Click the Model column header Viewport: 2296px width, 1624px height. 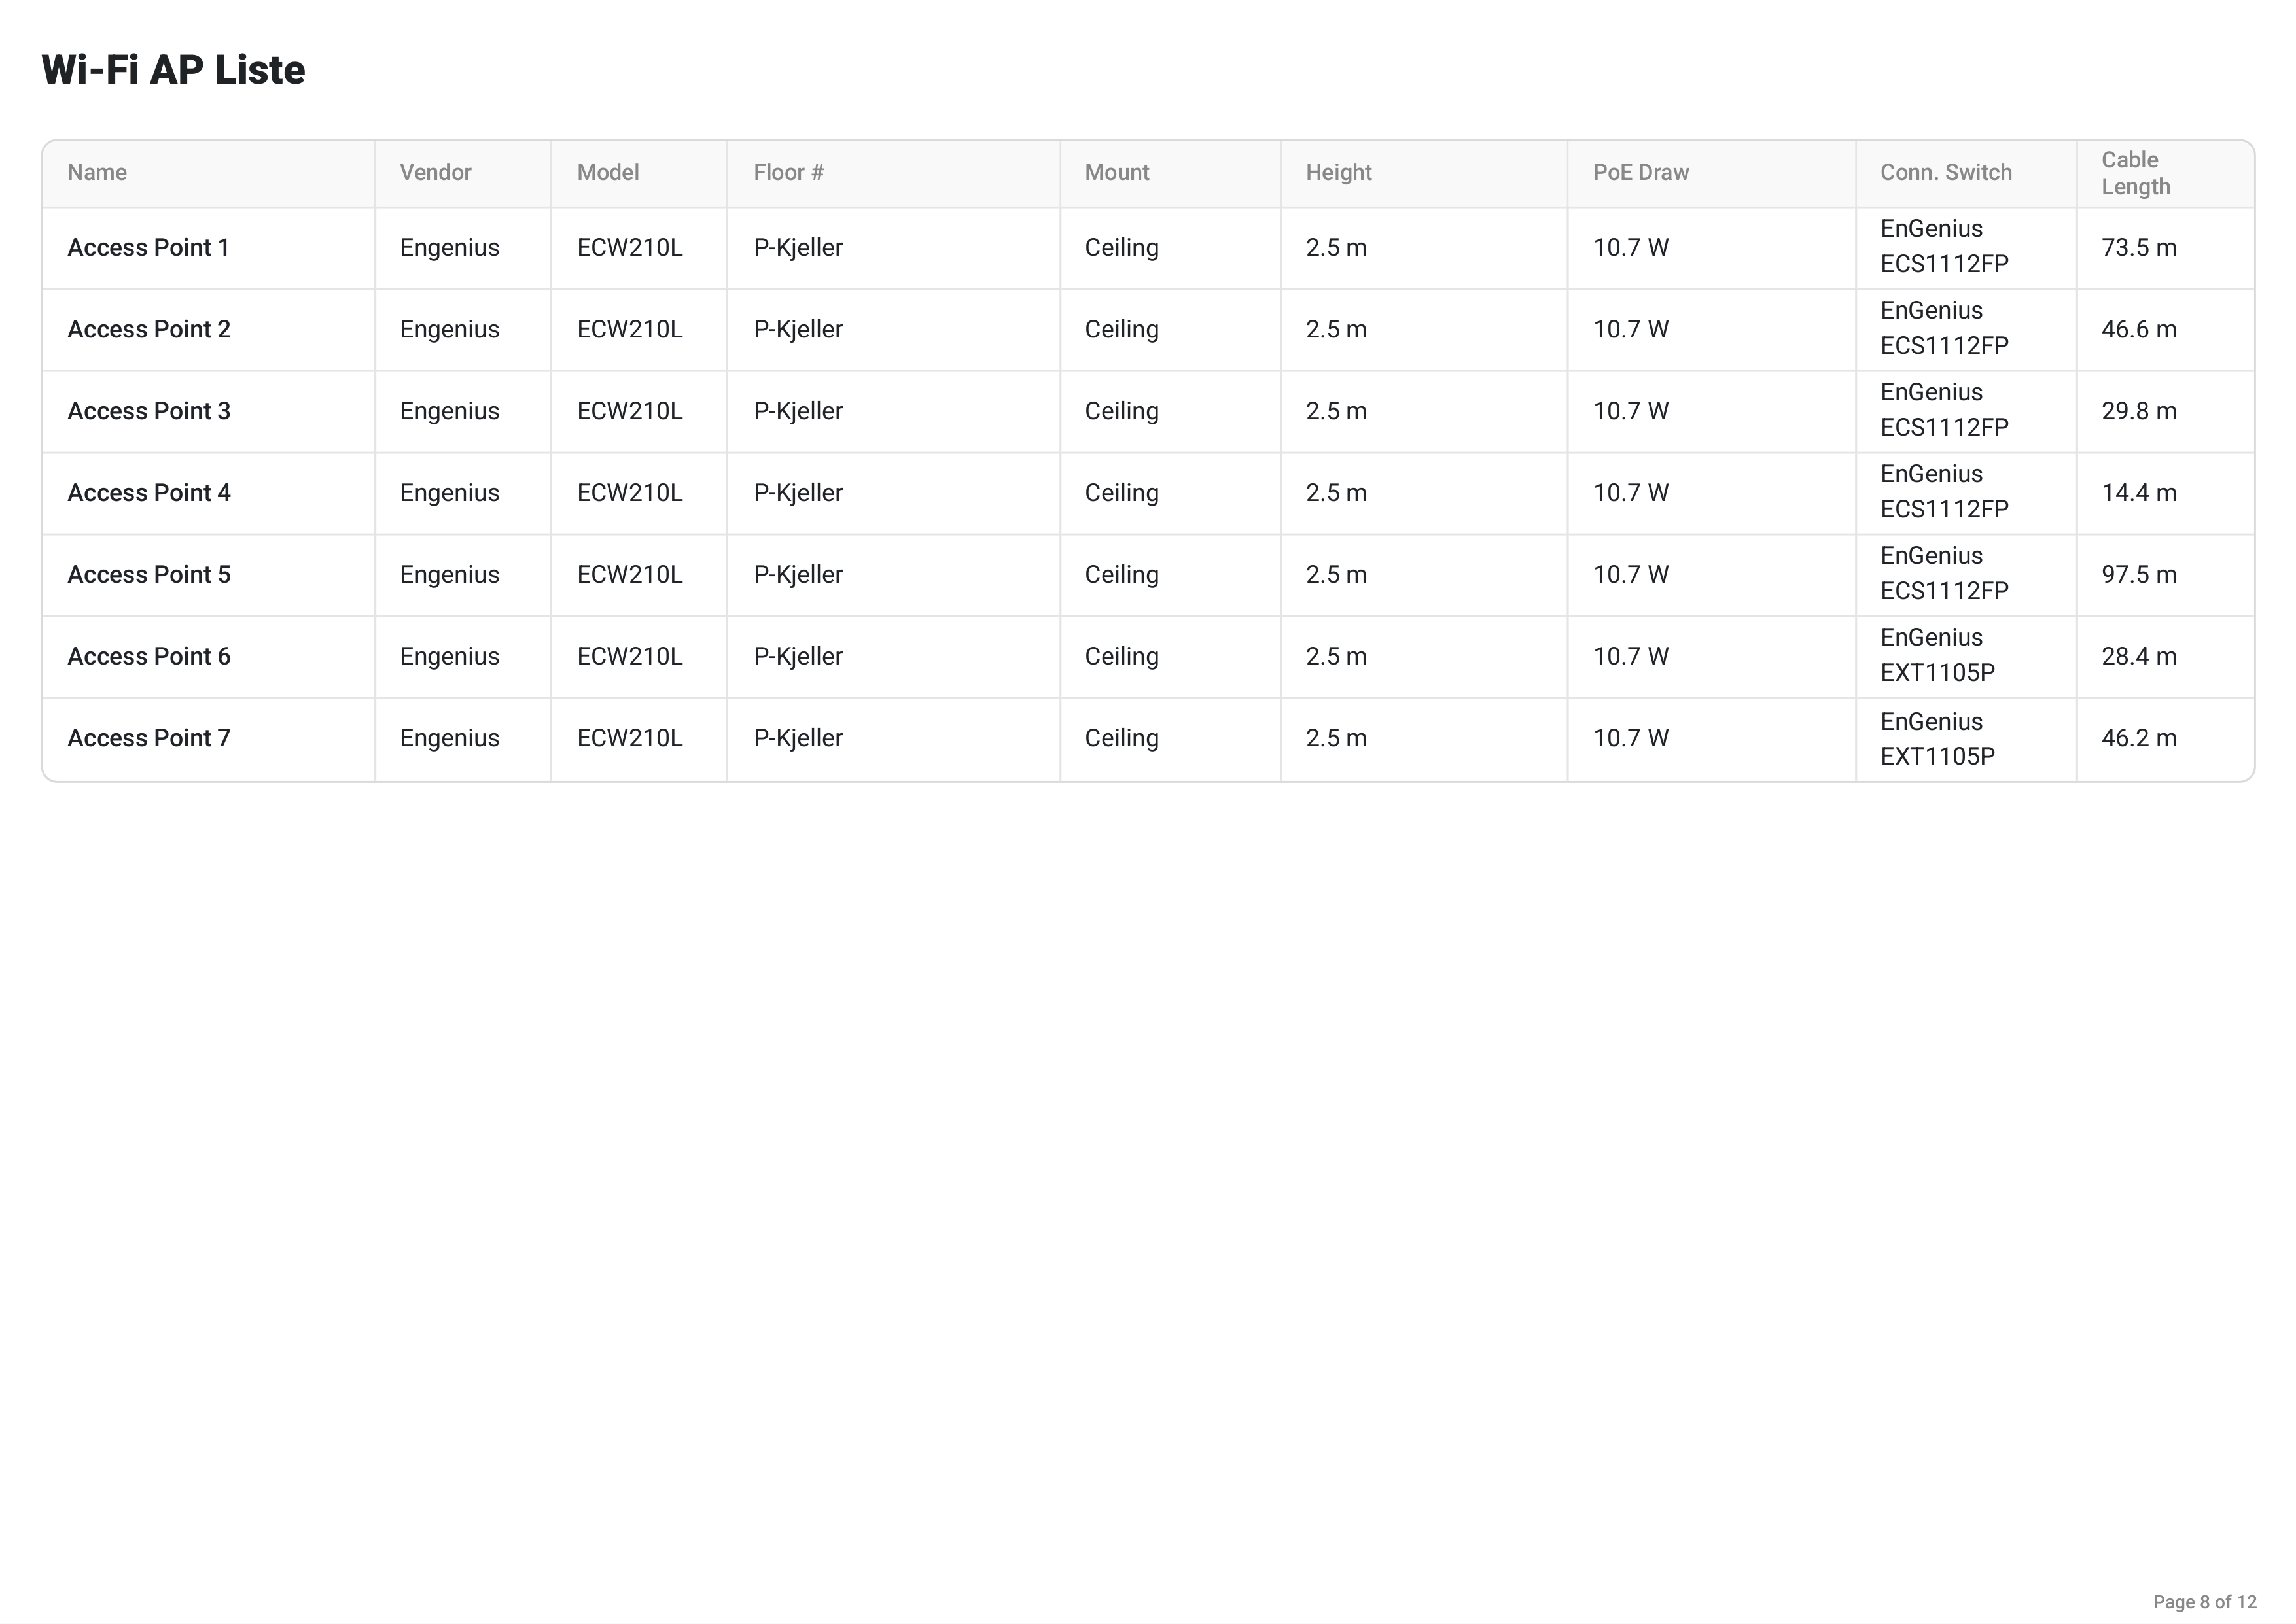[607, 172]
